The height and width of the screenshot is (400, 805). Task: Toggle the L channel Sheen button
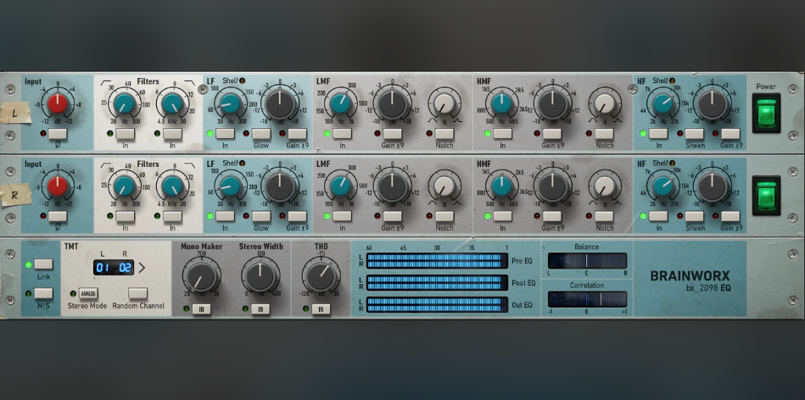click(694, 134)
